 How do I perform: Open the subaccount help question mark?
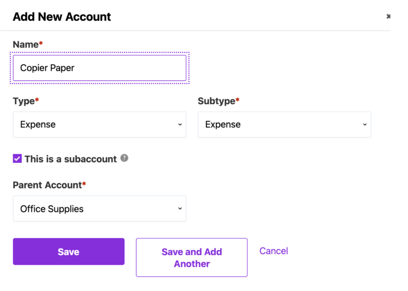(124, 158)
